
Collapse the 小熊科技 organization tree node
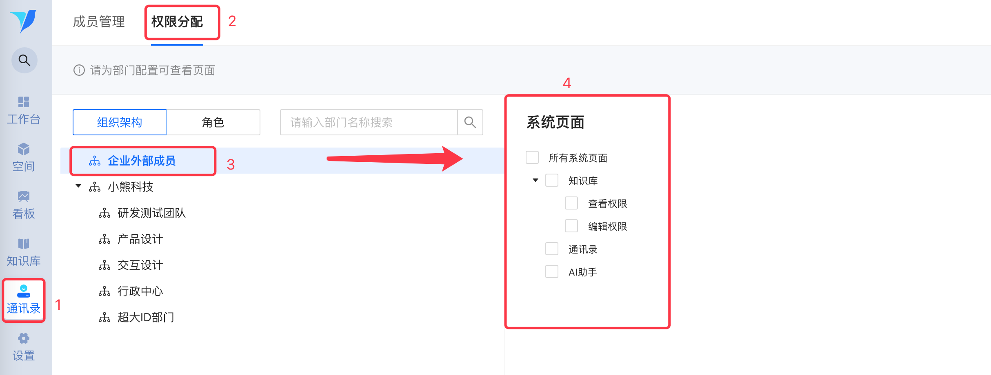(x=78, y=186)
